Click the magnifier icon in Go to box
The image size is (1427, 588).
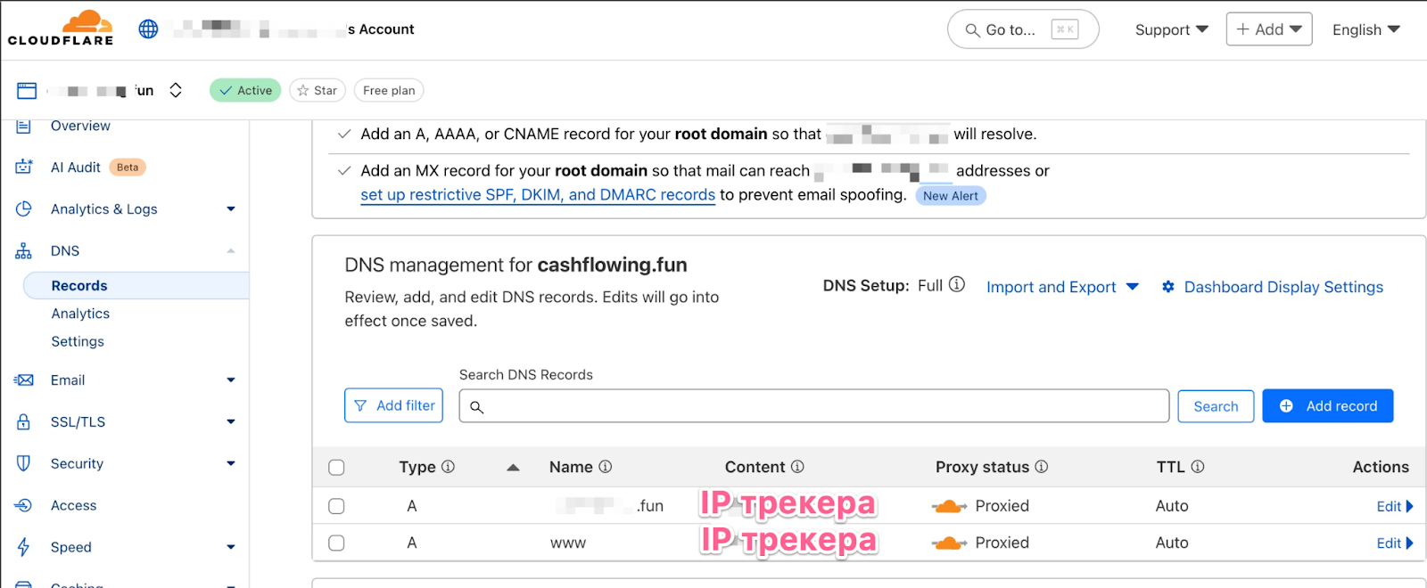tap(972, 30)
